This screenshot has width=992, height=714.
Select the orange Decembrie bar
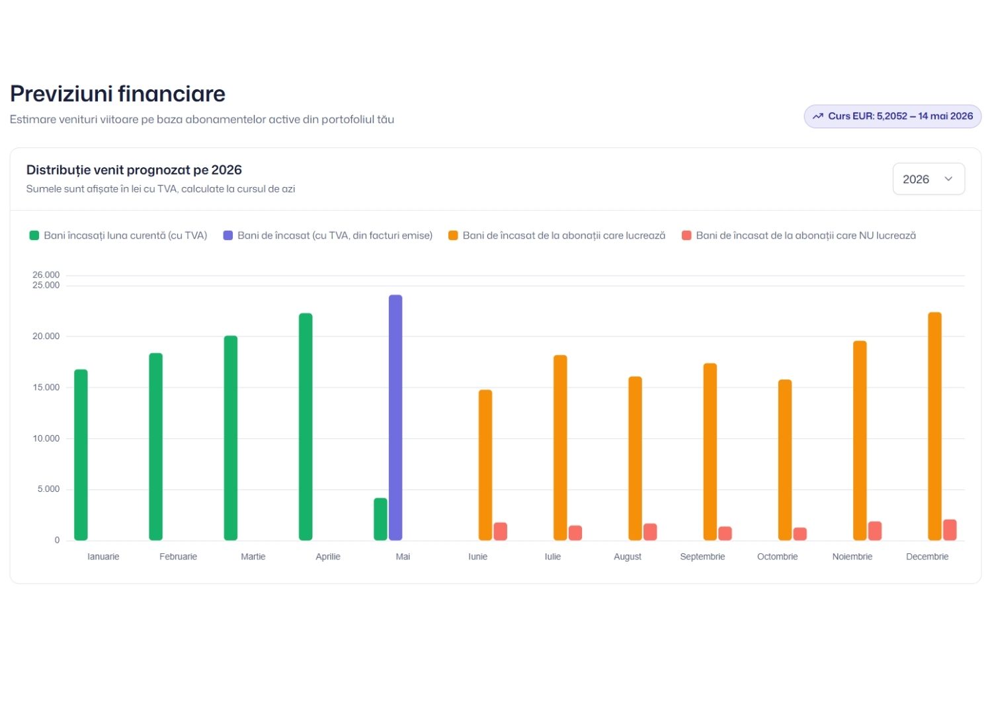pyautogui.click(x=934, y=426)
